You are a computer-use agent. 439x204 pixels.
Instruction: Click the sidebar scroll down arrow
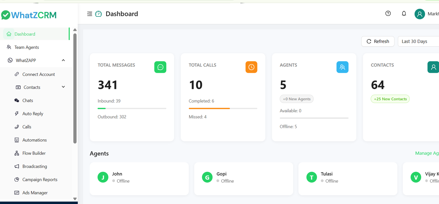pyautogui.click(x=75, y=199)
